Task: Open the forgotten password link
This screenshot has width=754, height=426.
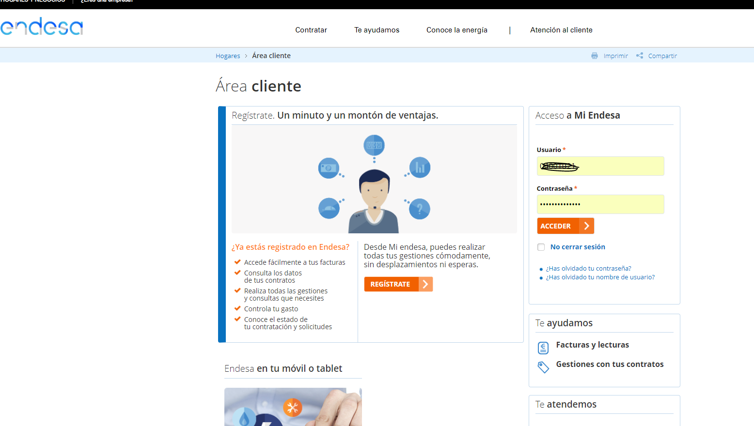Action: [588, 268]
